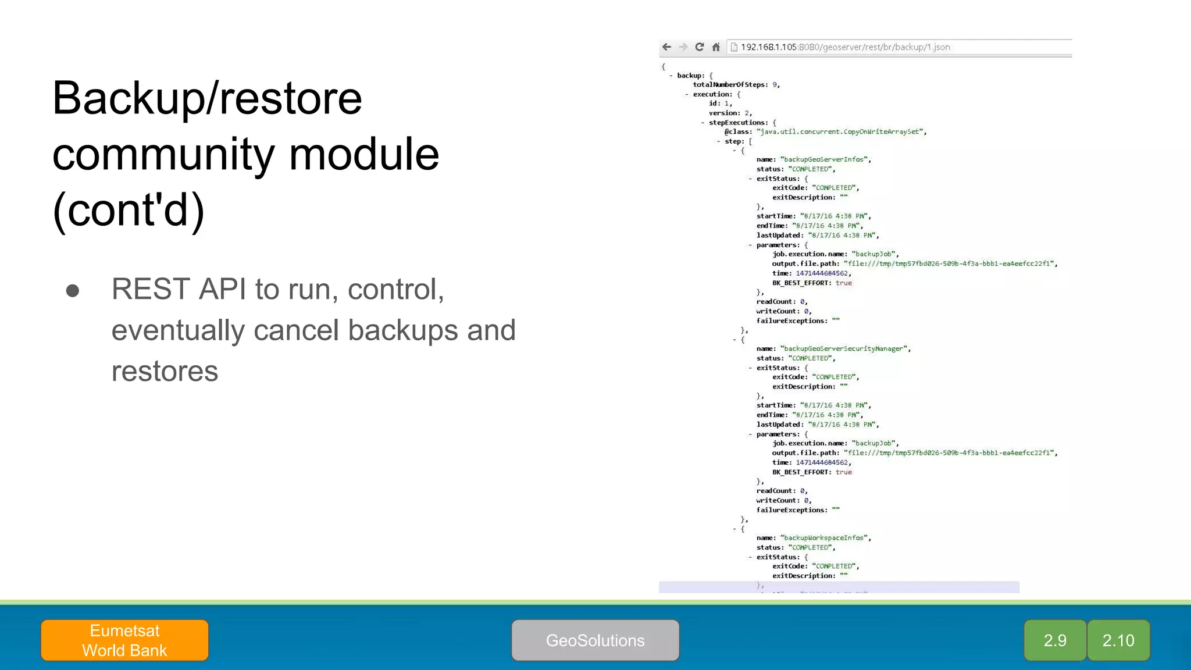Viewport: 1191px width, 670px height.
Task: Click the browser back arrow
Action: point(667,47)
